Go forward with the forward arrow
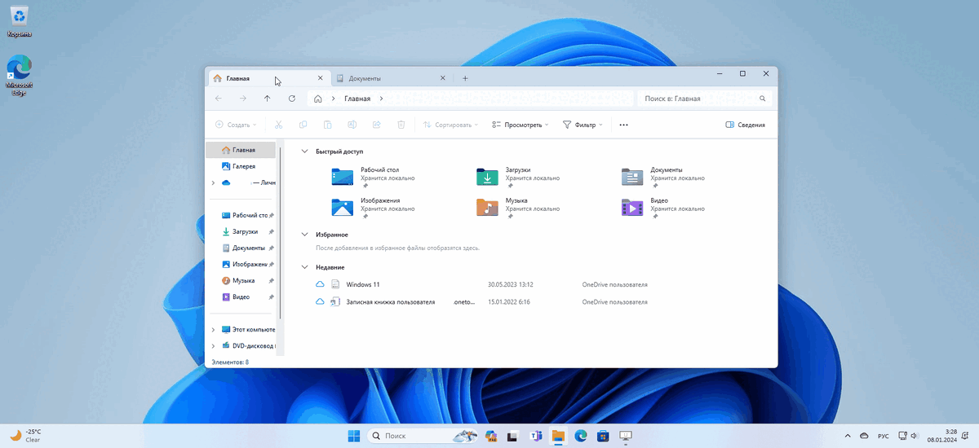 pyautogui.click(x=243, y=99)
